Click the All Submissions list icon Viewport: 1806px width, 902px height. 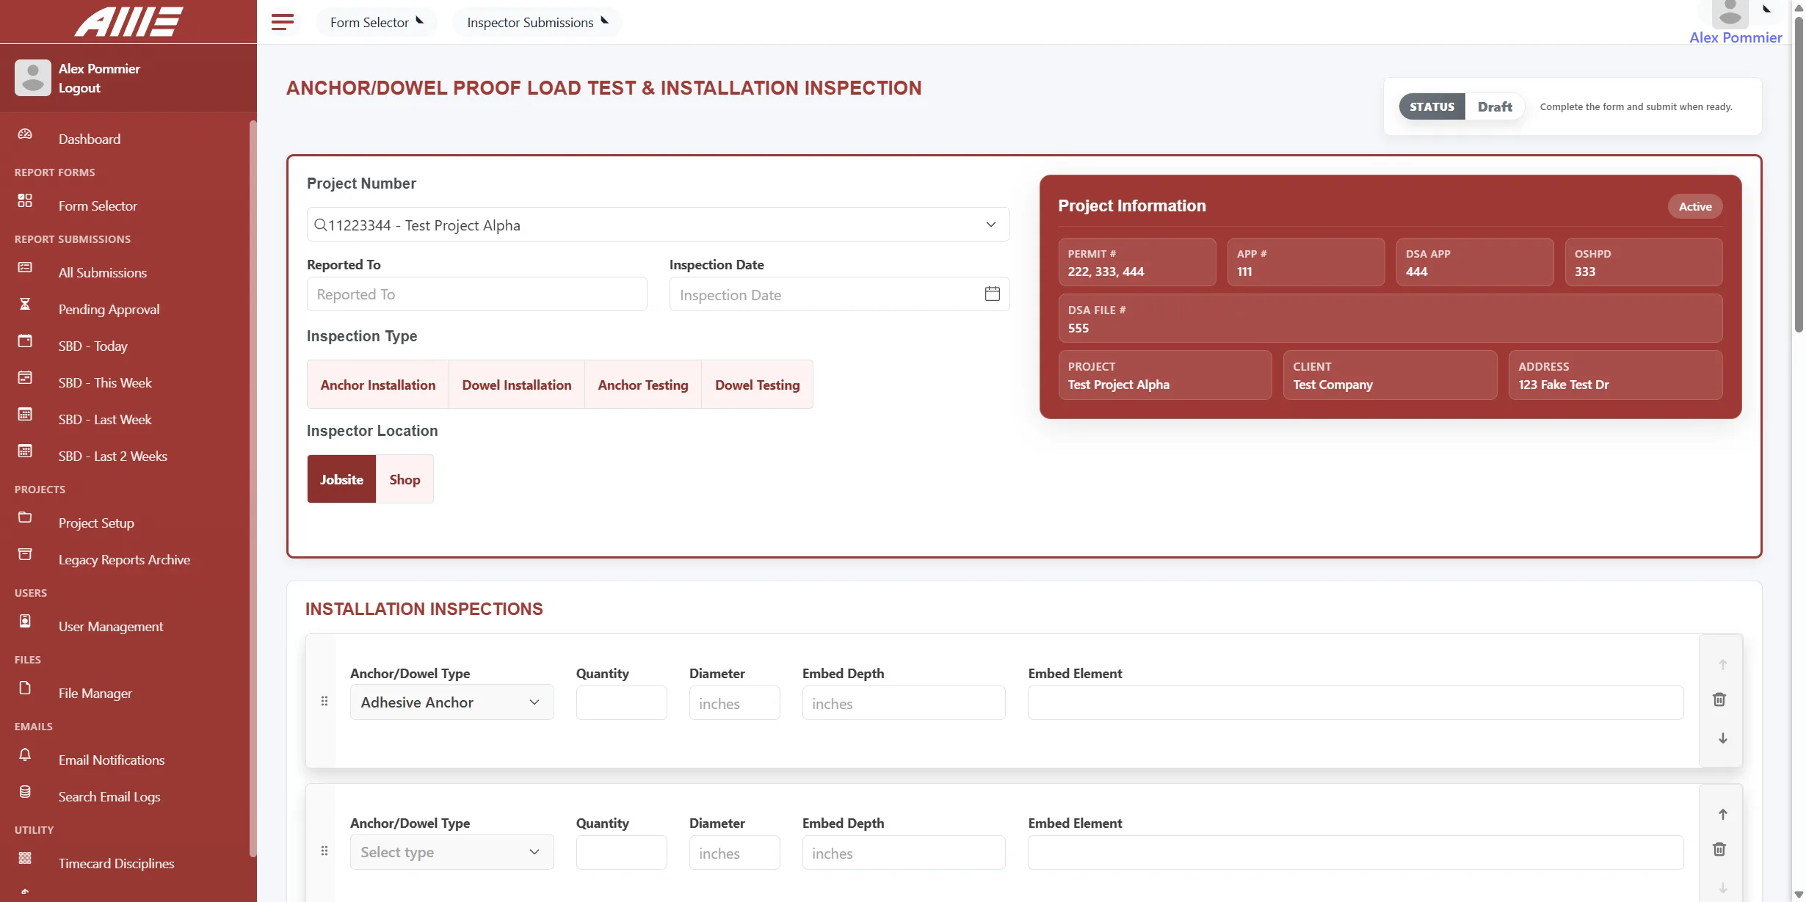point(25,267)
